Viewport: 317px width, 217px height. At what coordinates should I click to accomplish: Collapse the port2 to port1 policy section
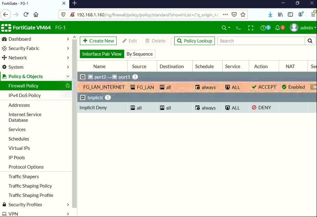[83, 77]
